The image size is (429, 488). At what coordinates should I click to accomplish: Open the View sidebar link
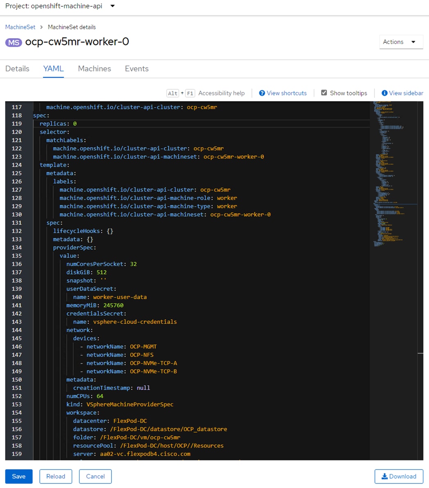point(406,93)
